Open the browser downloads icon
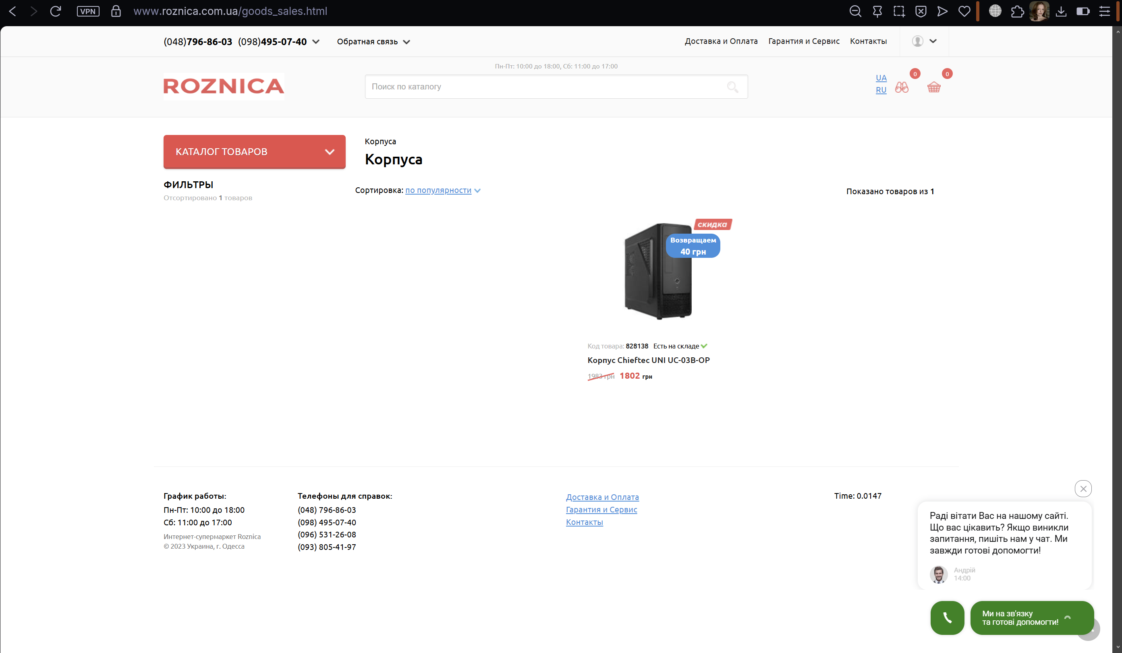The width and height of the screenshot is (1122, 653). click(1061, 12)
